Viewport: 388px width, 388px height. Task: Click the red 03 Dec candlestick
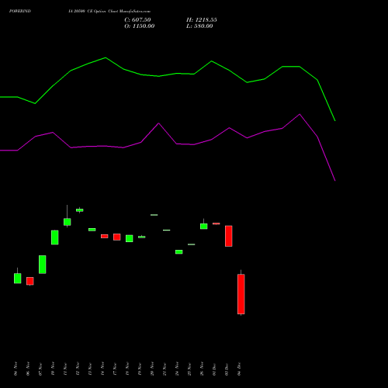coord(229,236)
